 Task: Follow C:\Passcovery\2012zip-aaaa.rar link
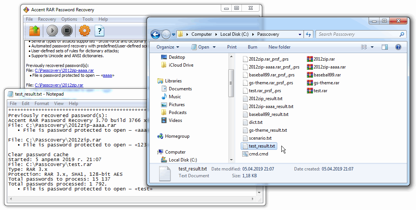[64, 71]
